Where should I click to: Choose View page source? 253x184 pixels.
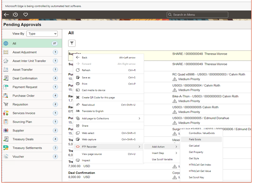pyautogui.click(x=108, y=154)
